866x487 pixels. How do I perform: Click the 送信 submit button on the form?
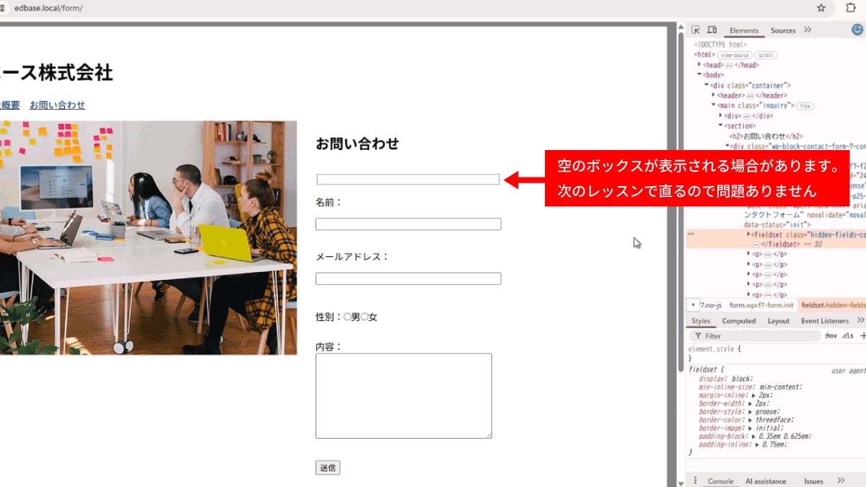coord(328,467)
